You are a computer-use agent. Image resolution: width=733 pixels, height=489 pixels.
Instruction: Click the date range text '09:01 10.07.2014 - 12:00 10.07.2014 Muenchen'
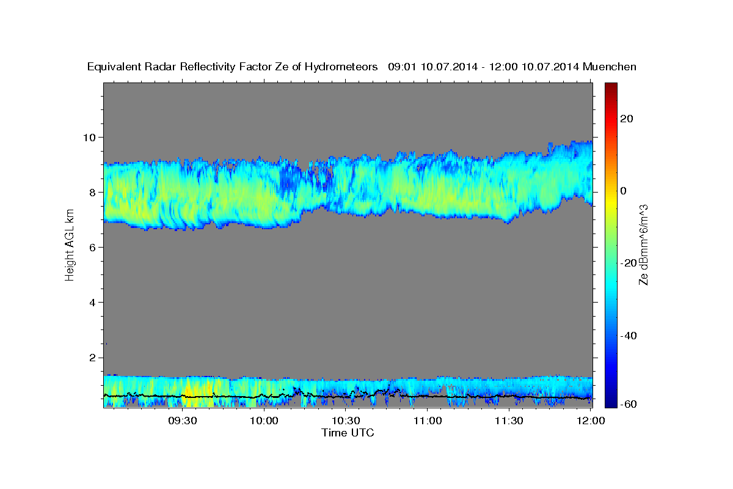(512, 67)
